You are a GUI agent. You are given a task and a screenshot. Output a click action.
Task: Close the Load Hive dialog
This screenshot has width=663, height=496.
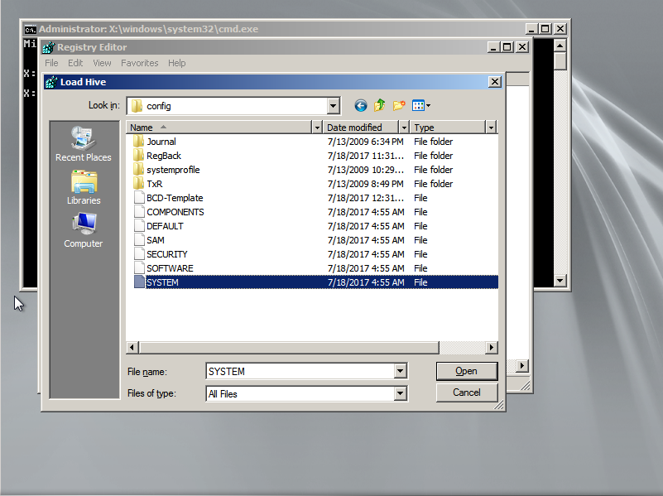click(495, 82)
